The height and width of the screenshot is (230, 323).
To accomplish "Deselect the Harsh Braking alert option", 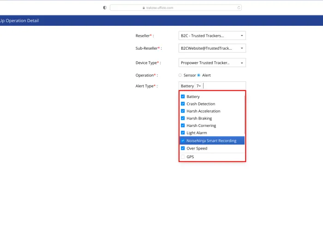I will point(183,118).
